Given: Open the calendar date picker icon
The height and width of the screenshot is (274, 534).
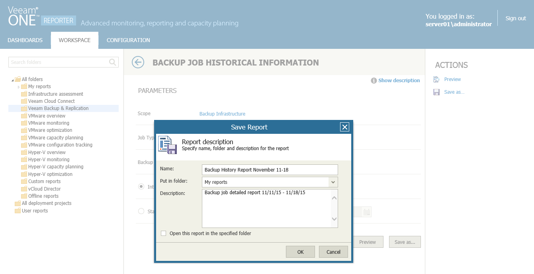Looking at the screenshot, I should (367, 212).
